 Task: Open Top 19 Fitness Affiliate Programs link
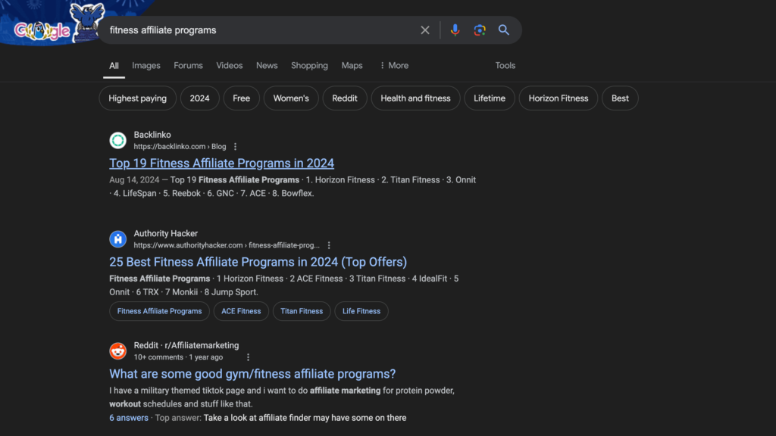pos(221,163)
